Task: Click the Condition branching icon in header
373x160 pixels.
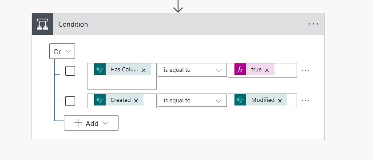Action: 43,24
